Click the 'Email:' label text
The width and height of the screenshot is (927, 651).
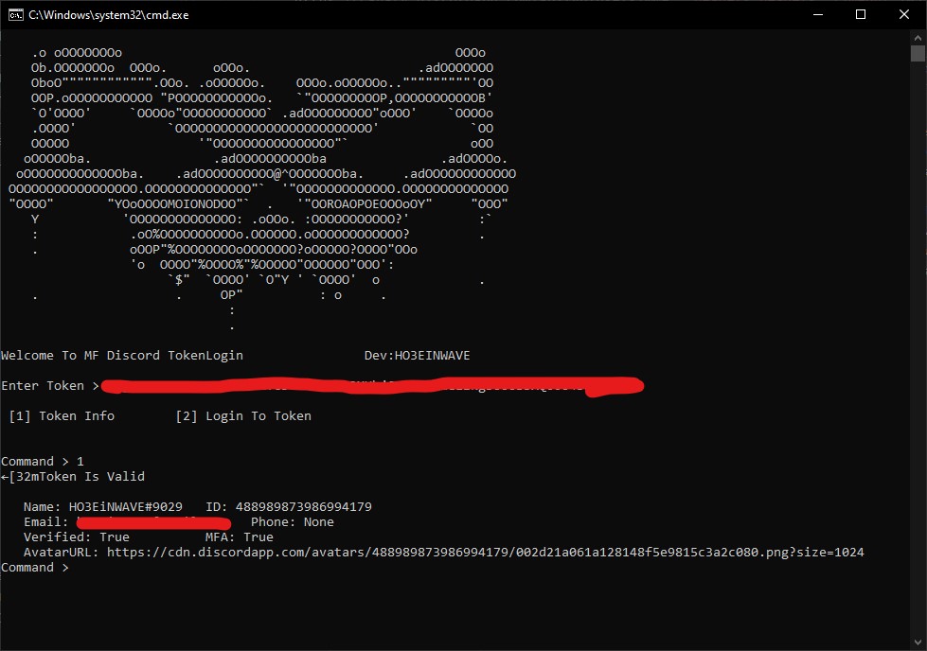click(x=45, y=522)
